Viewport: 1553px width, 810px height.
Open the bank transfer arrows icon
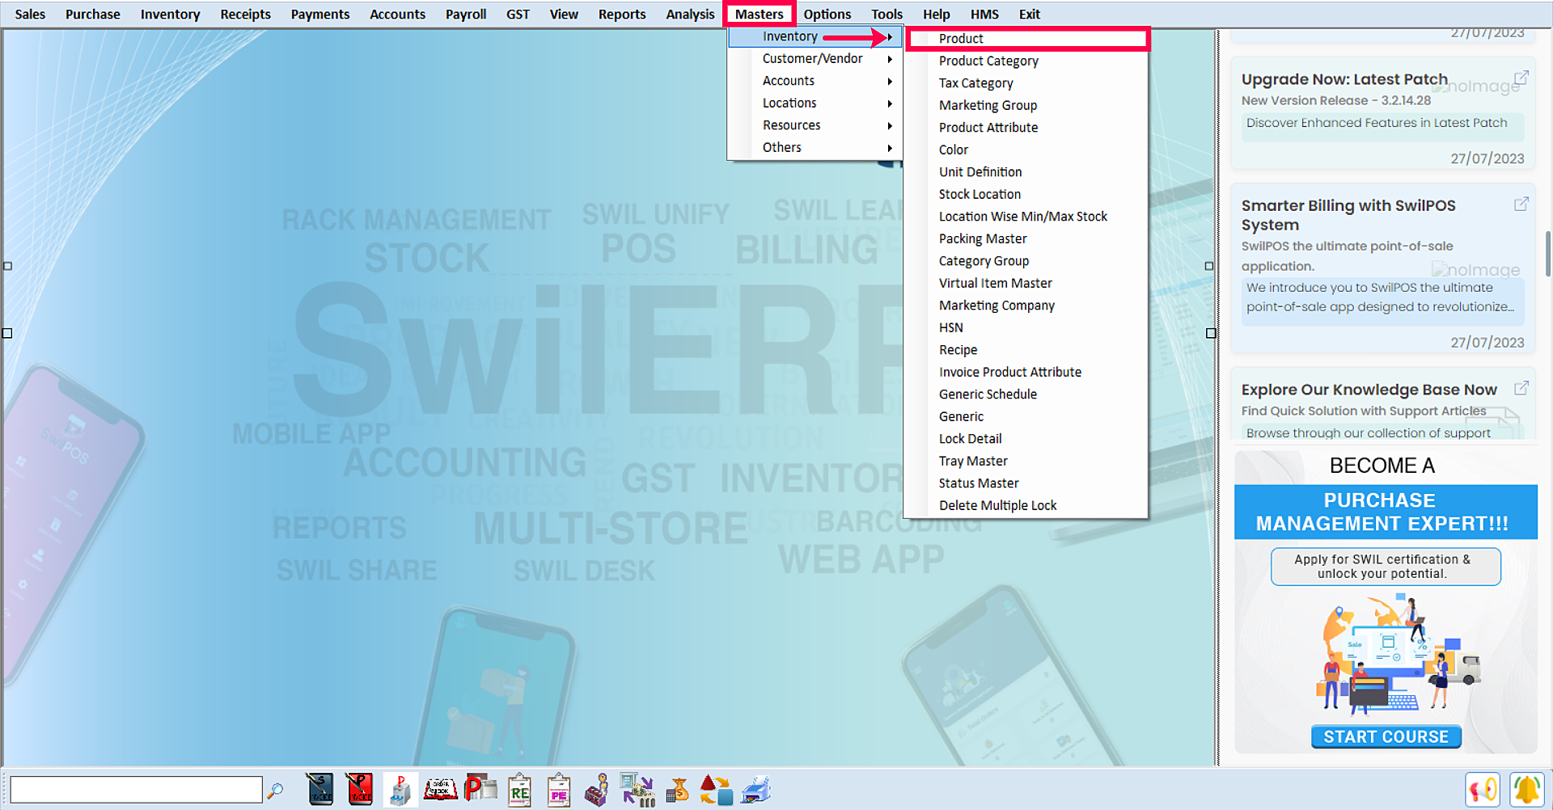[x=637, y=790]
